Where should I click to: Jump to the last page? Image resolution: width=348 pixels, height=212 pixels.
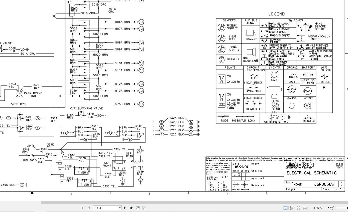(x=131, y=208)
